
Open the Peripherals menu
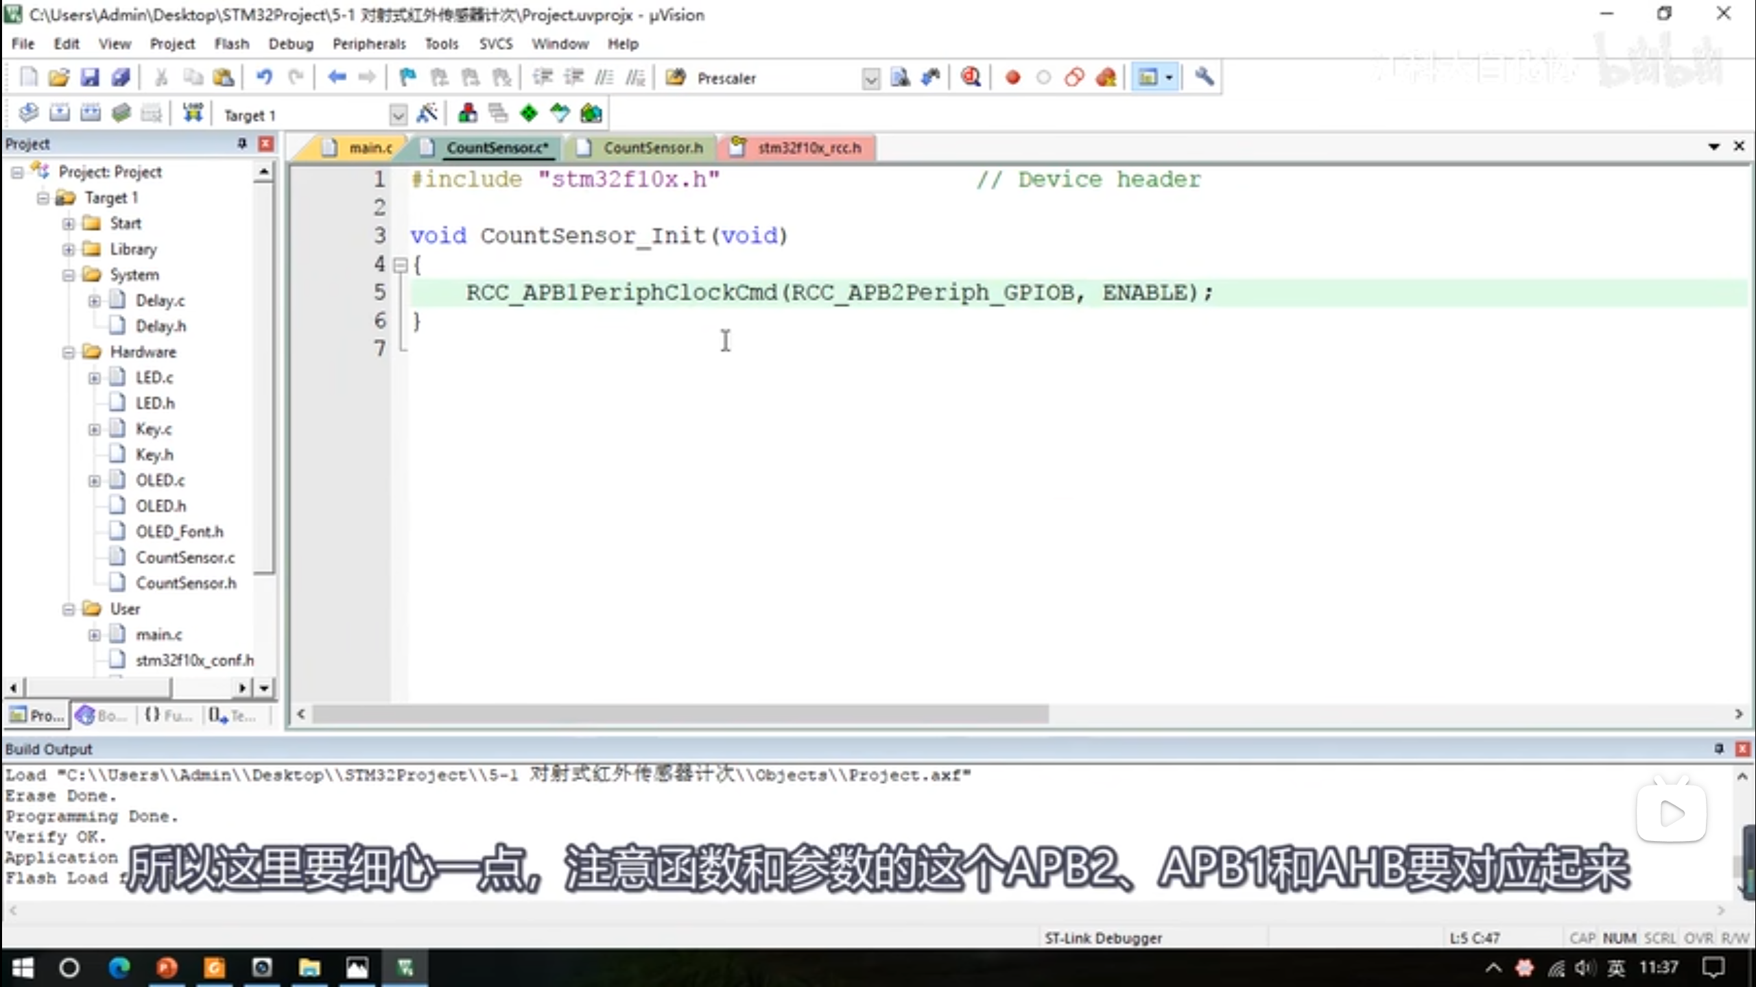[369, 44]
